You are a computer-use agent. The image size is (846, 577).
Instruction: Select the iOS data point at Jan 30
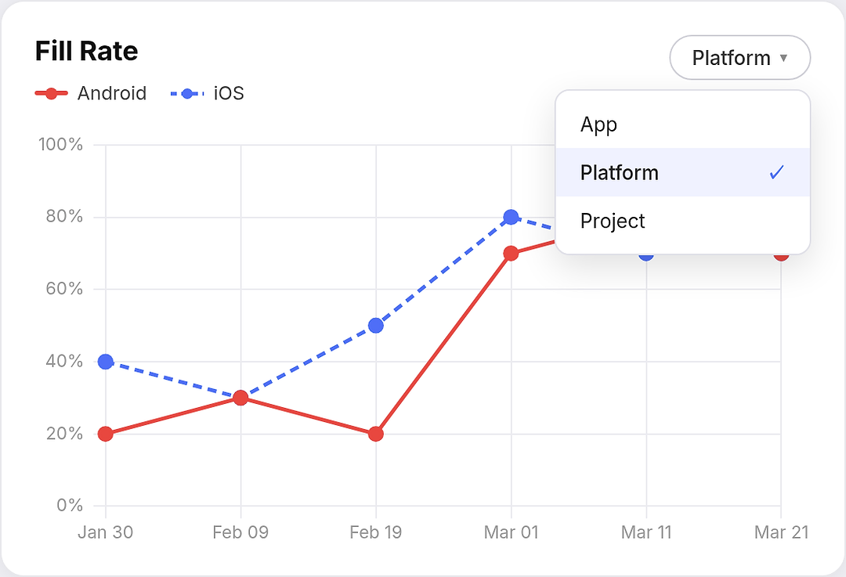(106, 362)
